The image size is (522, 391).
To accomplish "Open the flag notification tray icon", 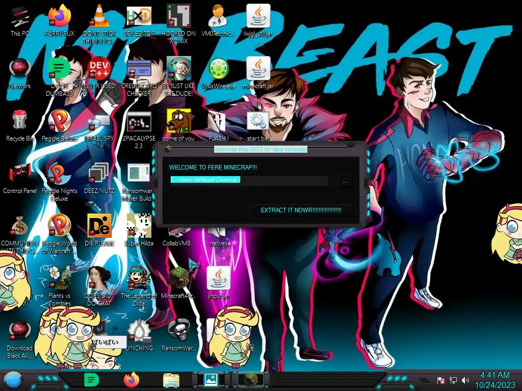I will click(x=441, y=380).
